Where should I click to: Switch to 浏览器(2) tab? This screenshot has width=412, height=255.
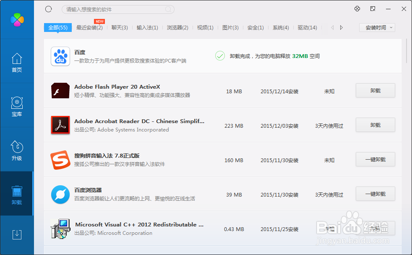[x=177, y=28]
